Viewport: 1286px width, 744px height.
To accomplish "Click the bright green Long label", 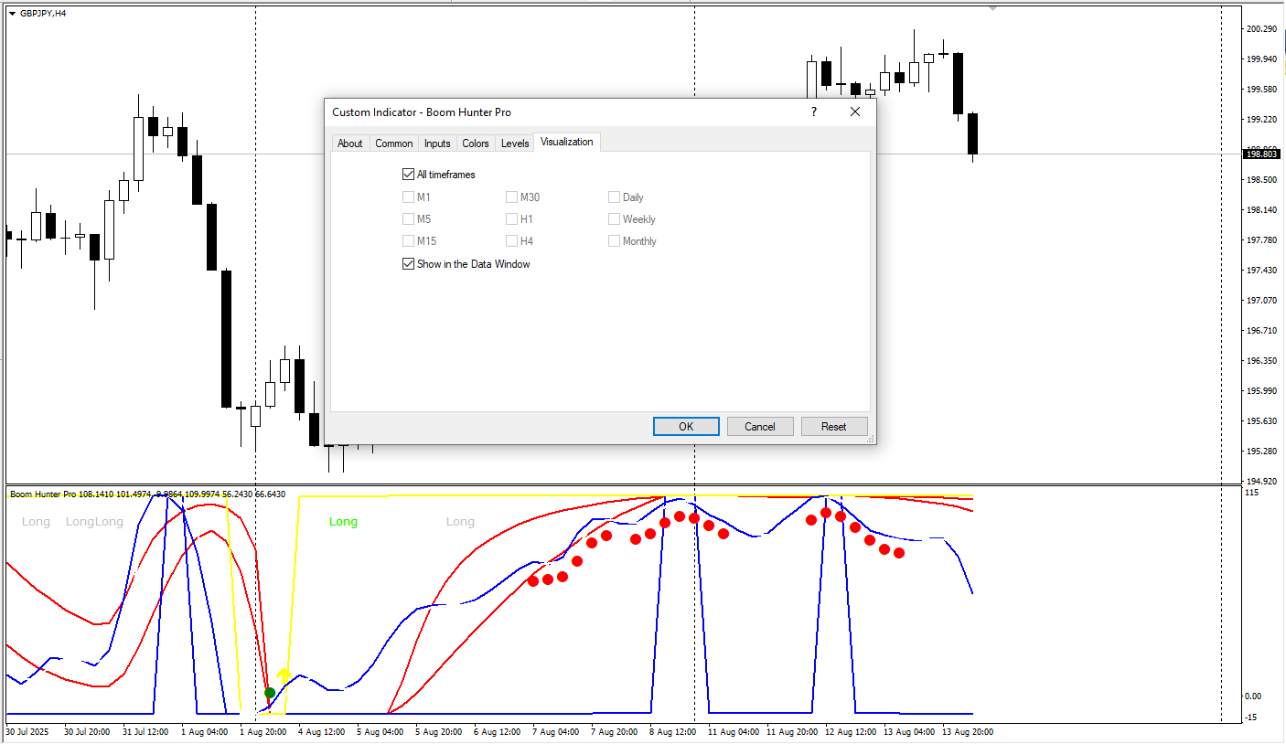I will pyautogui.click(x=343, y=522).
